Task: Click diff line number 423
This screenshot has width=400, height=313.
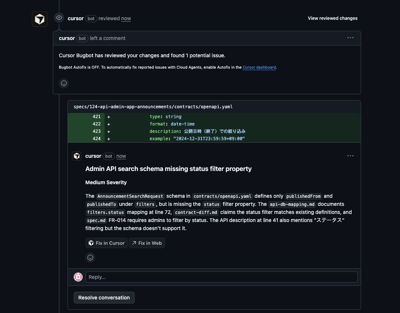Action: pos(97,131)
